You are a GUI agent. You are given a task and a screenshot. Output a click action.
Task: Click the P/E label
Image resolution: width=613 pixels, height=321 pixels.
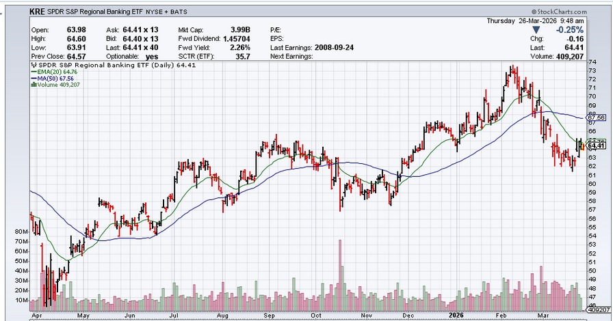(276, 29)
